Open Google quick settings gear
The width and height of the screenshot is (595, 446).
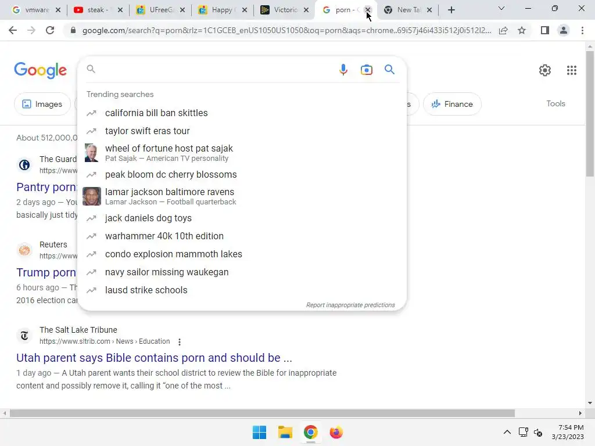[x=545, y=70]
